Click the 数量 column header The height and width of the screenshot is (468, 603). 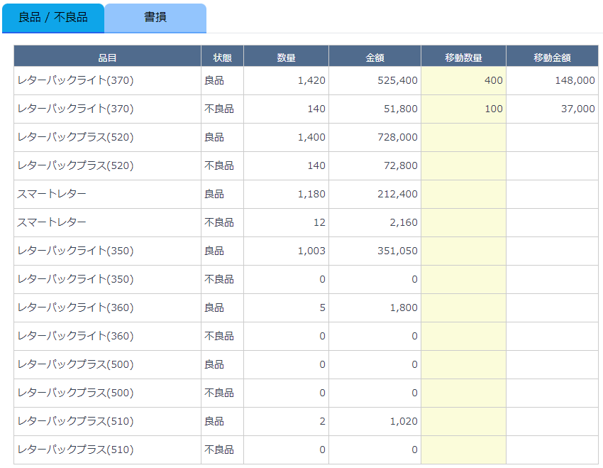tap(286, 57)
